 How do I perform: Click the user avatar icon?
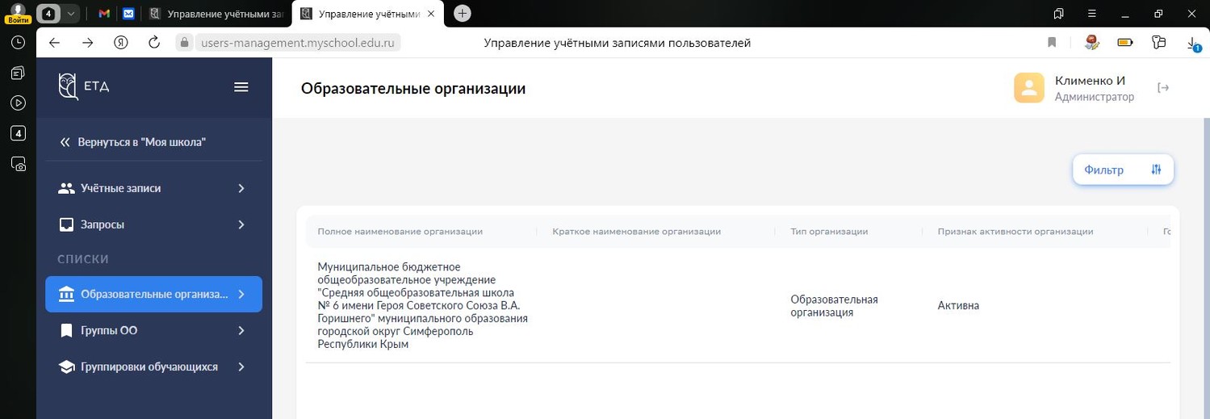pyautogui.click(x=1029, y=88)
